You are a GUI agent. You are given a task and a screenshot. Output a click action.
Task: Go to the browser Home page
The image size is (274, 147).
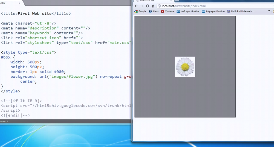pyautogui.click(x=153, y=6)
